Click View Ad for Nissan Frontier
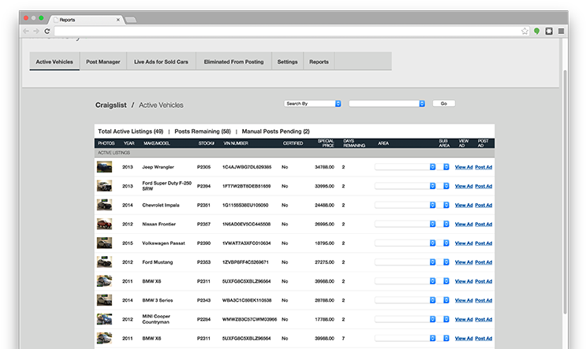This screenshot has width=586, height=349. (464, 225)
